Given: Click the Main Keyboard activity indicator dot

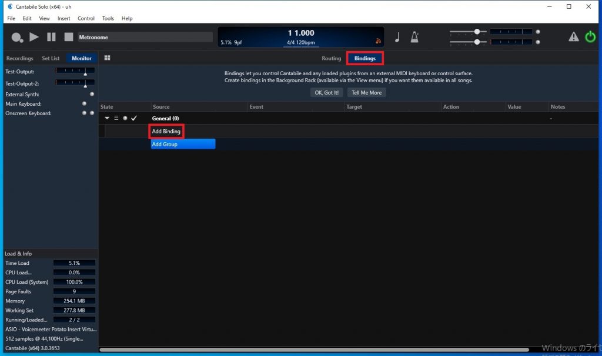Looking at the screenshot, I should pos(84,103).
